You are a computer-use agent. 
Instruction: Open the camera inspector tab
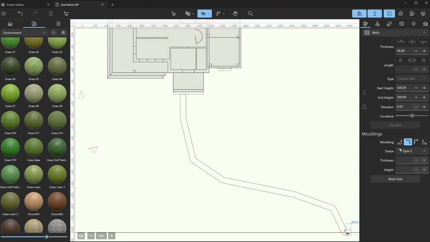click(x=402, y=24)
